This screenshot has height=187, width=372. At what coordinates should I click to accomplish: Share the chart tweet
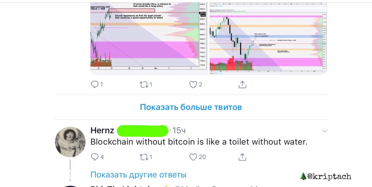point(242,84)
